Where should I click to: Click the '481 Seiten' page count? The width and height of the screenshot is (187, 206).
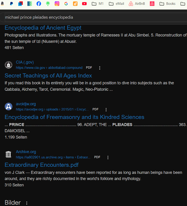pyautogui.click(x=14, y=47)
